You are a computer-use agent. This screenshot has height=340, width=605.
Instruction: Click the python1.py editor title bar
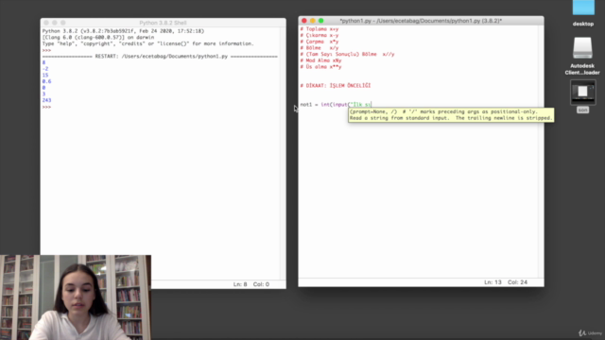(421, 21)
